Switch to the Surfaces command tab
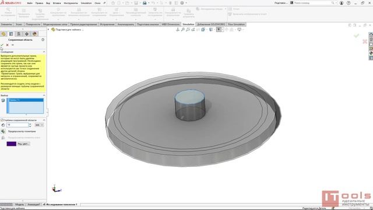This screenshot has width=373, height=210. pyautogui.click(x=33, y=24)
